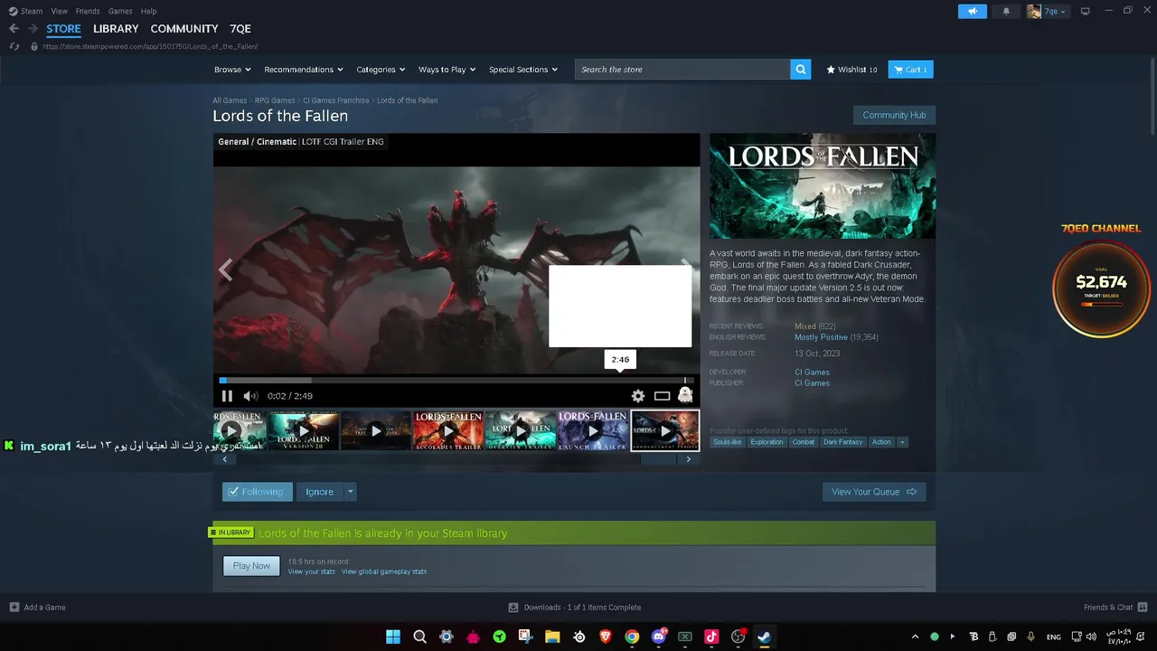Select the Souls-like tag

[x=727, y=442]
